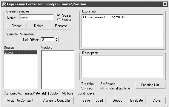Select the Scalar radio button
Screen dimensions: 169x107
point(59,15)
